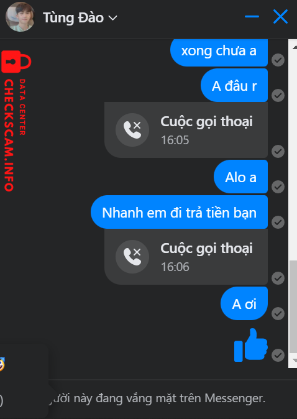Click Tùng Đào profile avatar

20,17
